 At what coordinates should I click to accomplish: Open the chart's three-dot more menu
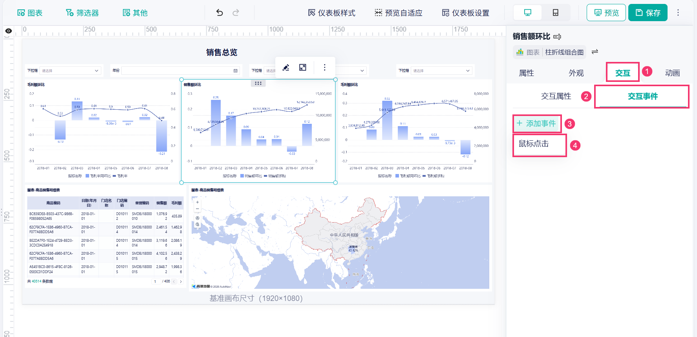324,67
